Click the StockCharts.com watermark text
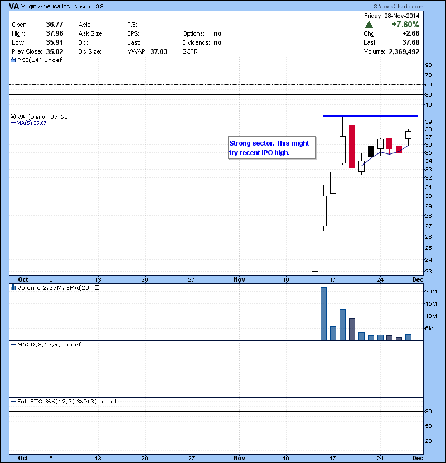Viewport: 446px width, 463px height. click(x=398, y=6)
